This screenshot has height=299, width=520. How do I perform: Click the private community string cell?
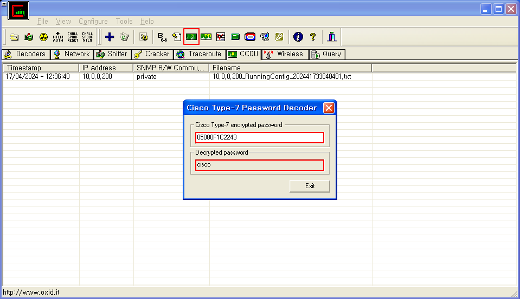click(x=146, y=76)
